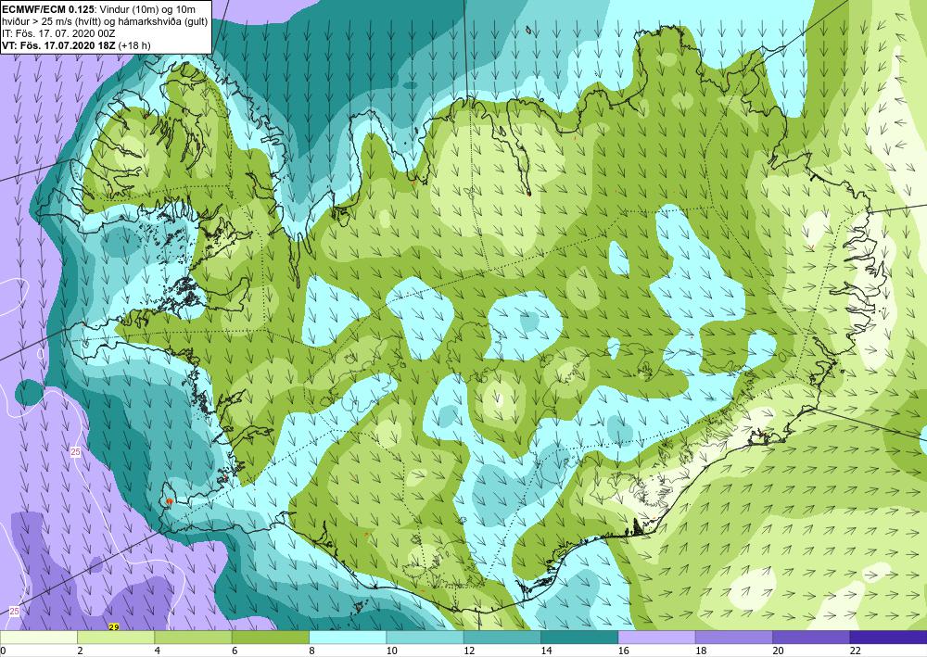Click the yellow '29' maximum gust label
927x657 pixels.
114,626
